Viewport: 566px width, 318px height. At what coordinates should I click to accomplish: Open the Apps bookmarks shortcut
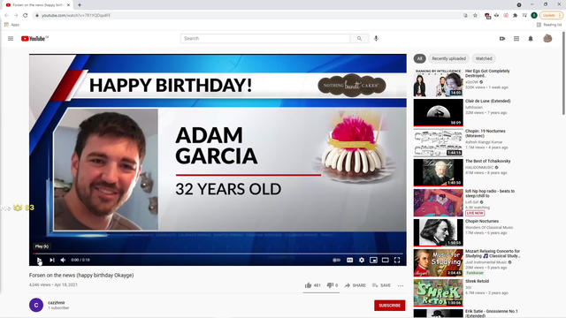point(11,25)
